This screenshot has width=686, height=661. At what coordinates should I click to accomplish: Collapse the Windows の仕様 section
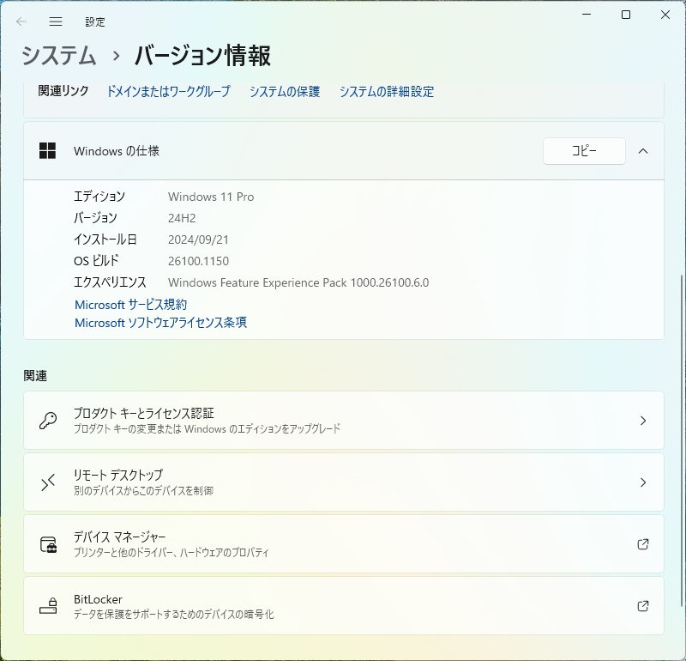coord(642,151)
